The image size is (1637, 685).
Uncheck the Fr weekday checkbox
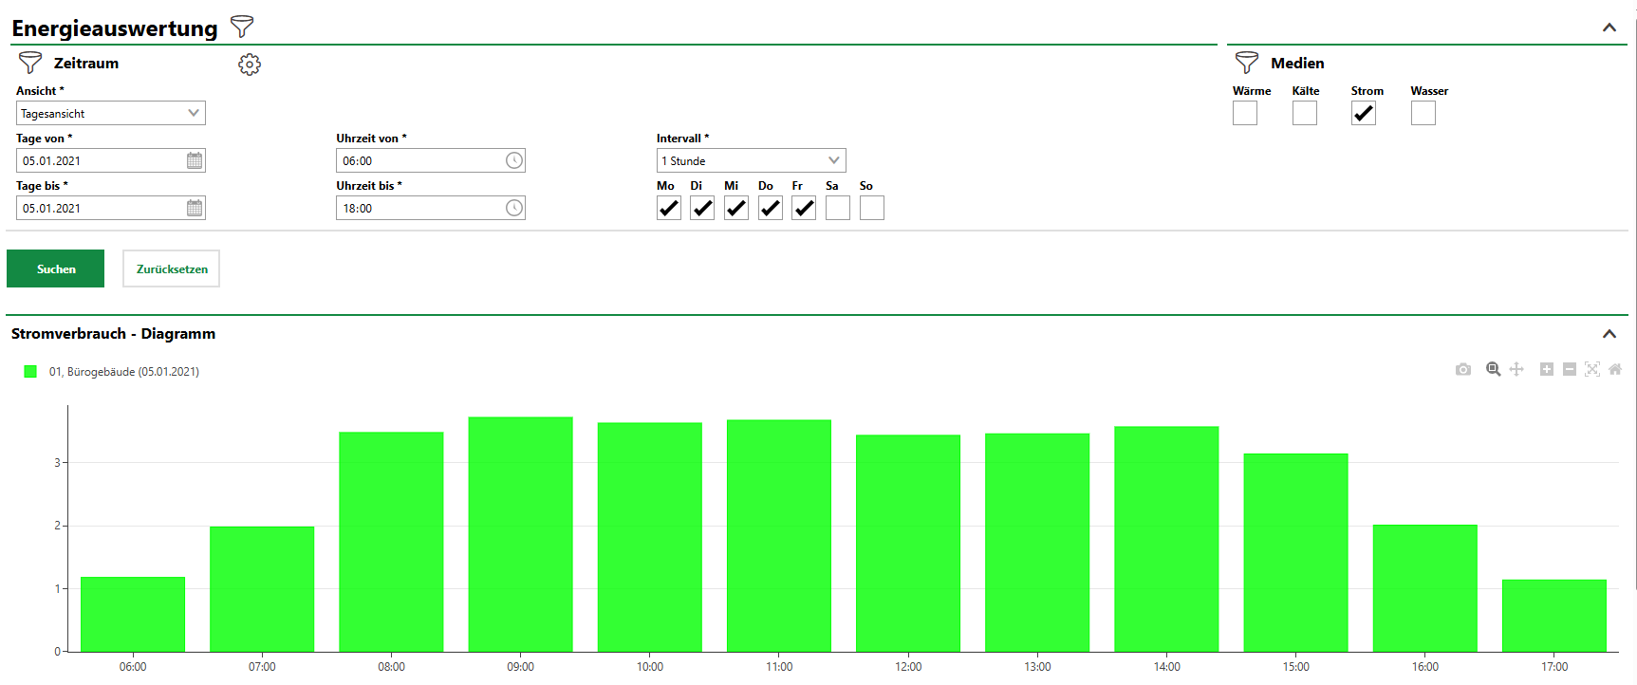pos(804,208)
